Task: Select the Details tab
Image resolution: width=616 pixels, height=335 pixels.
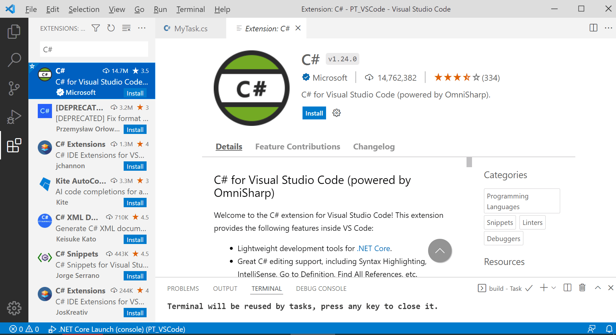Action: (229, 147)
